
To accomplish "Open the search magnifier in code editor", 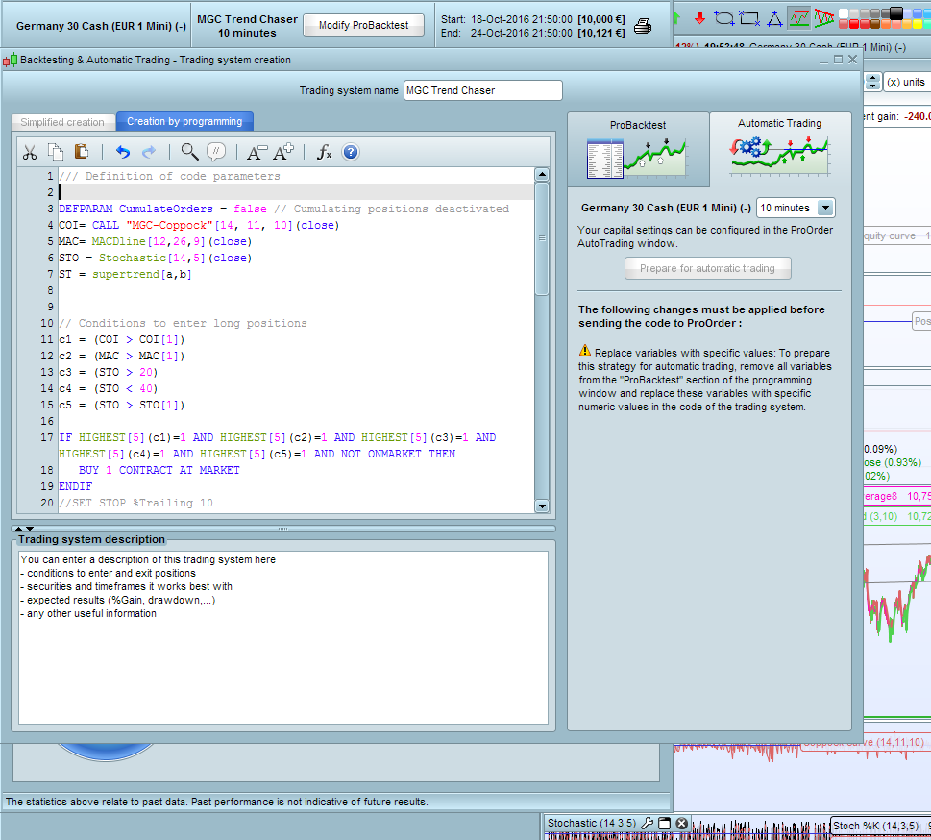I will point(189,152).
